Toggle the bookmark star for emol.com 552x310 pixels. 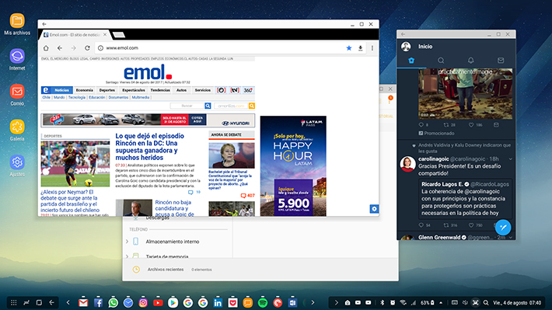349,48
